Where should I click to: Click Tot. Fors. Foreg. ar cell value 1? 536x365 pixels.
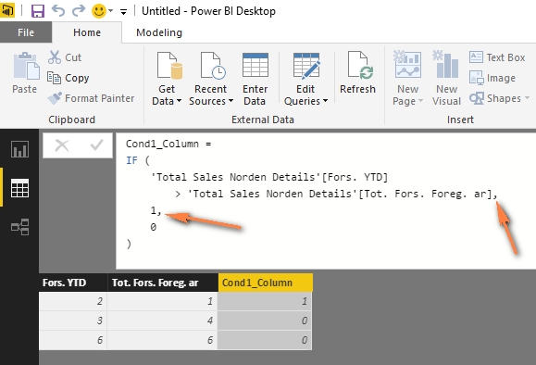(163, 301)
